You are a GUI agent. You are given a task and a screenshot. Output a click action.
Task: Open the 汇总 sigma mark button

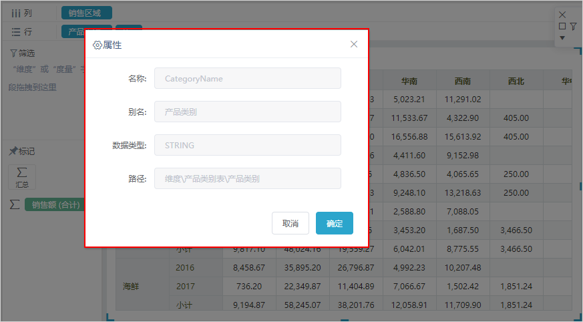pyautogui.click(x=22, y=177)
